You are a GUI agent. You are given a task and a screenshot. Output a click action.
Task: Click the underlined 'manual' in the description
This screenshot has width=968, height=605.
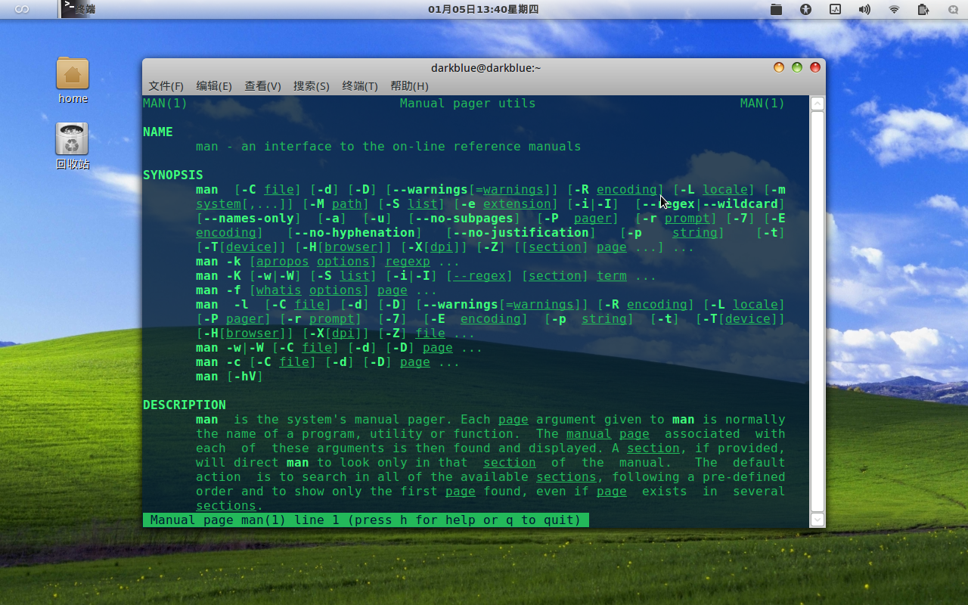[589, 434]
